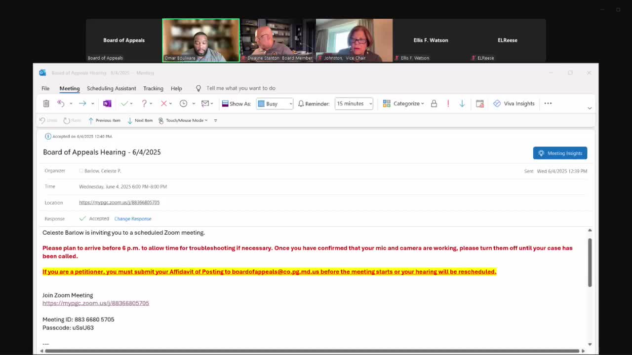Click the Categorize color grid button
Viewport: 632px width, 355px height.
(x=387, y=104)
